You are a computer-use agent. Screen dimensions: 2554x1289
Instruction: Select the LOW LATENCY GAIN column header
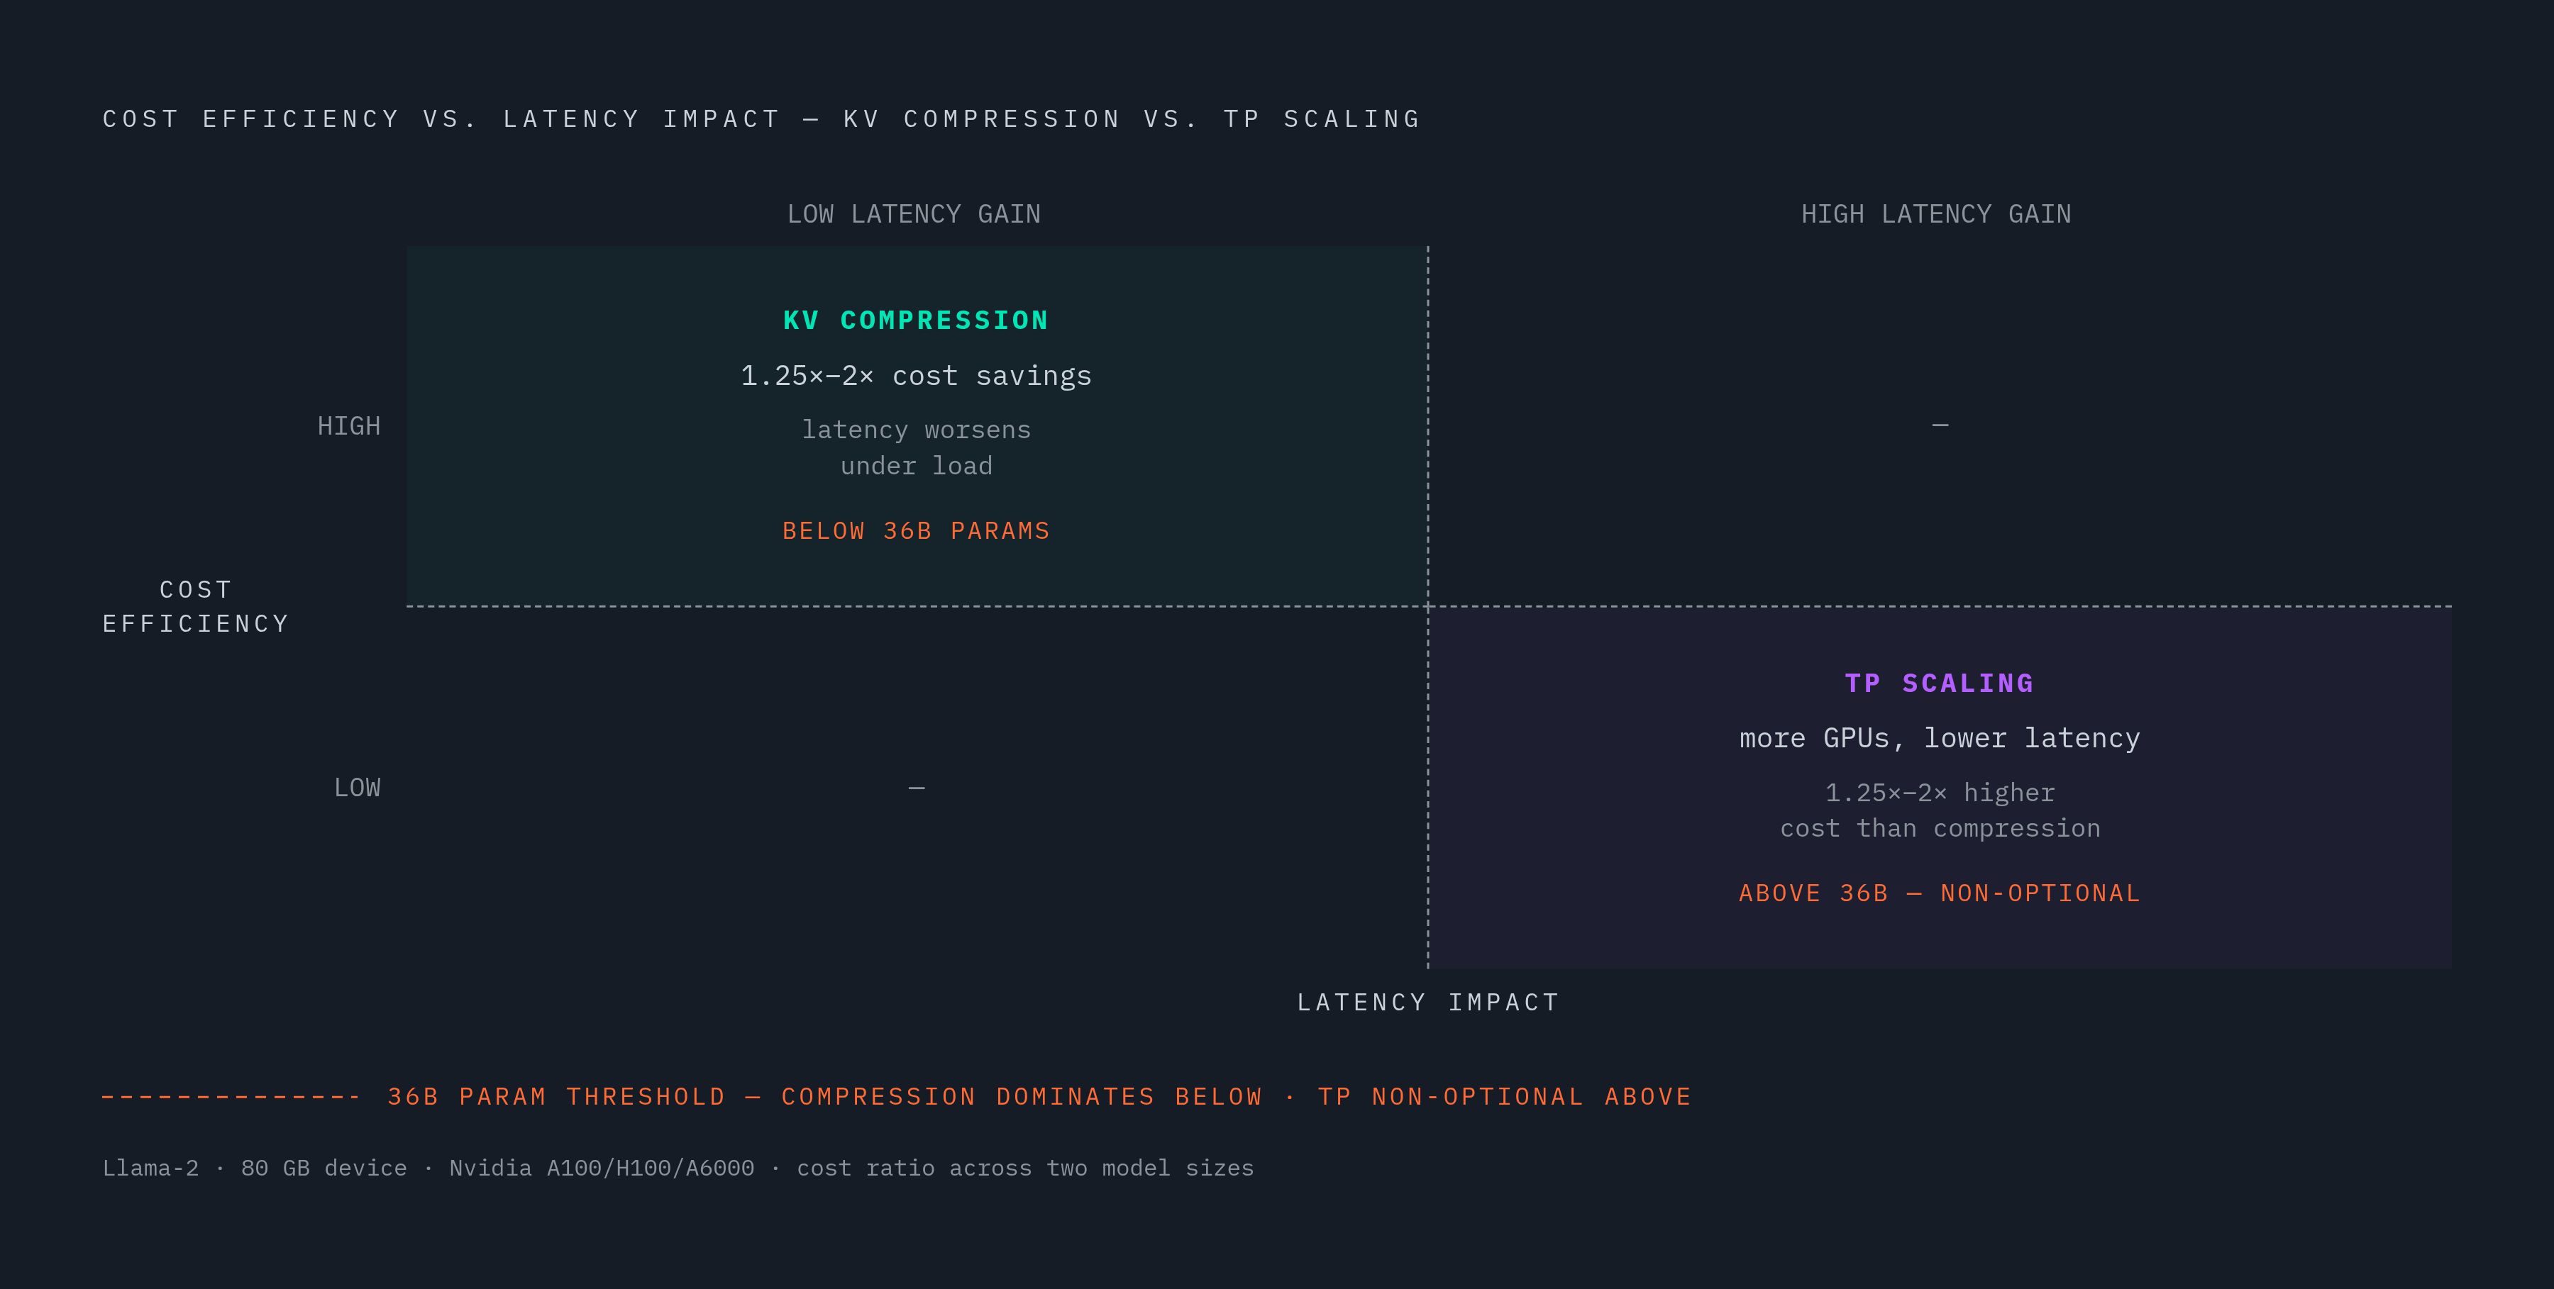coord(914,214)
